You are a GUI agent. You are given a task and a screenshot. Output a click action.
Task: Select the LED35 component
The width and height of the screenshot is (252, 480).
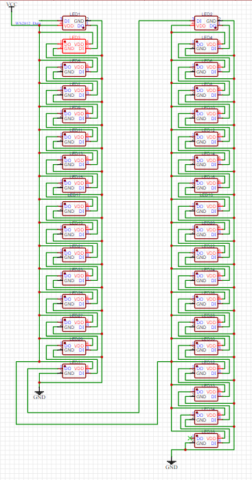[x=207, y=440]
